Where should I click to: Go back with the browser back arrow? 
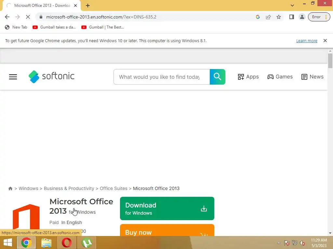point(7,17)
